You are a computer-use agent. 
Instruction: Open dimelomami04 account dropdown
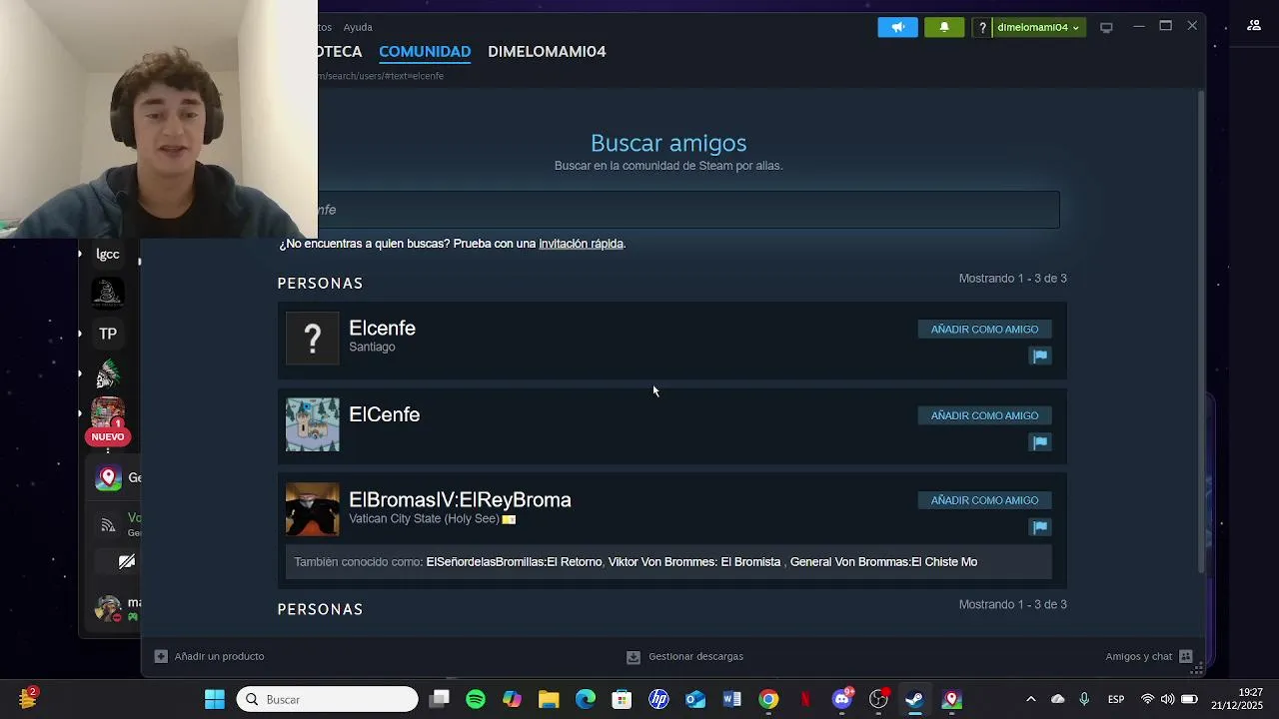click(1038, 27)
